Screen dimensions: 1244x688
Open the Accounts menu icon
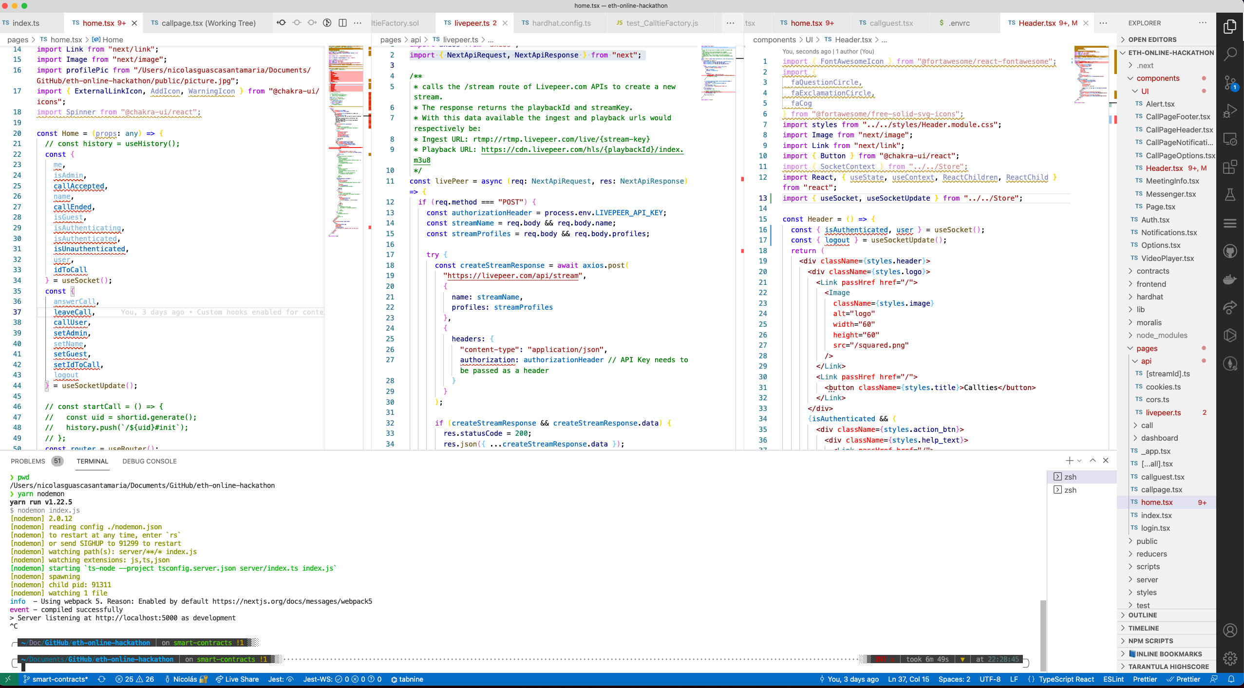[x=1230, y=631]
